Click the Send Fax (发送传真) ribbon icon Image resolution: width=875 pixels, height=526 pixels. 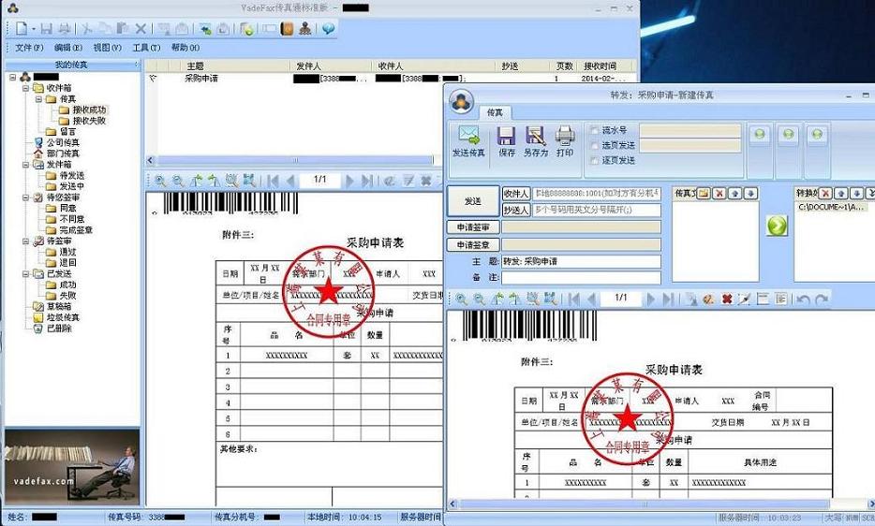tap(468, 141)
